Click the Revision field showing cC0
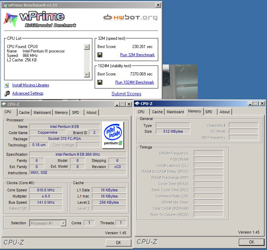This screenshot has height=250, width=267. pos(117,167)
